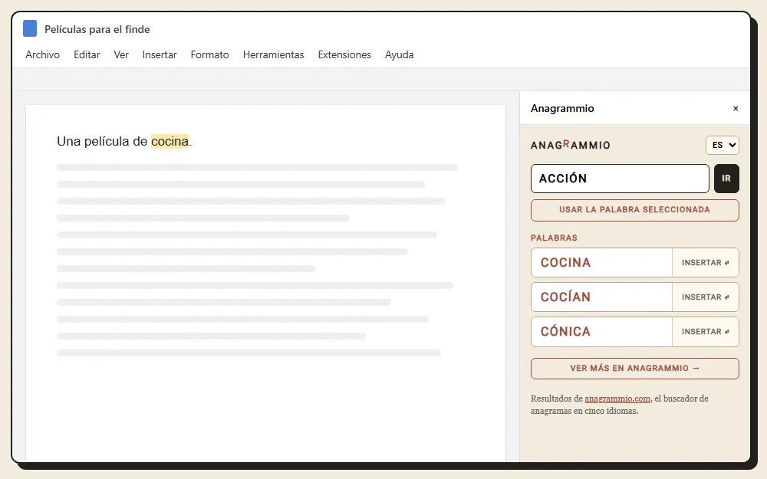Click the blue document icon
Screen dimensions: 767x479
(30, 28)
